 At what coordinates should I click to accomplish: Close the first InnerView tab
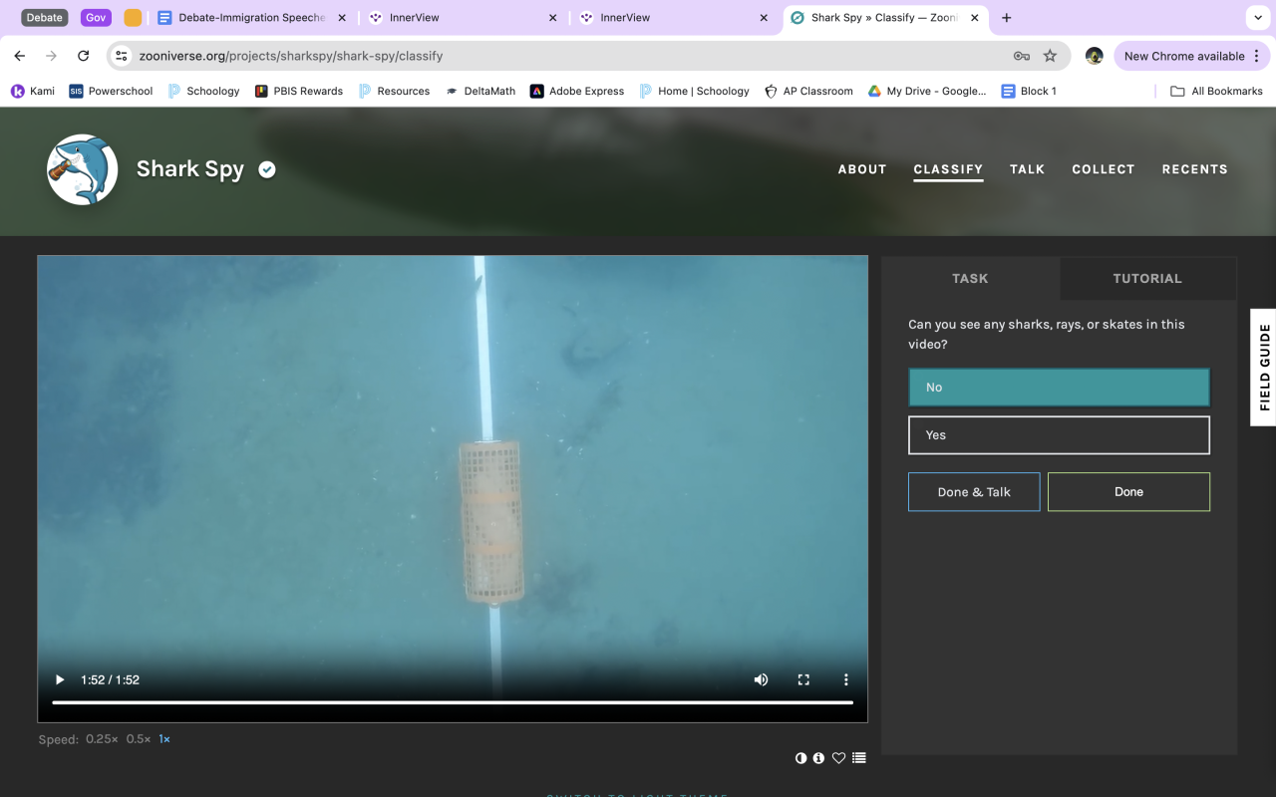coord(553,18)
